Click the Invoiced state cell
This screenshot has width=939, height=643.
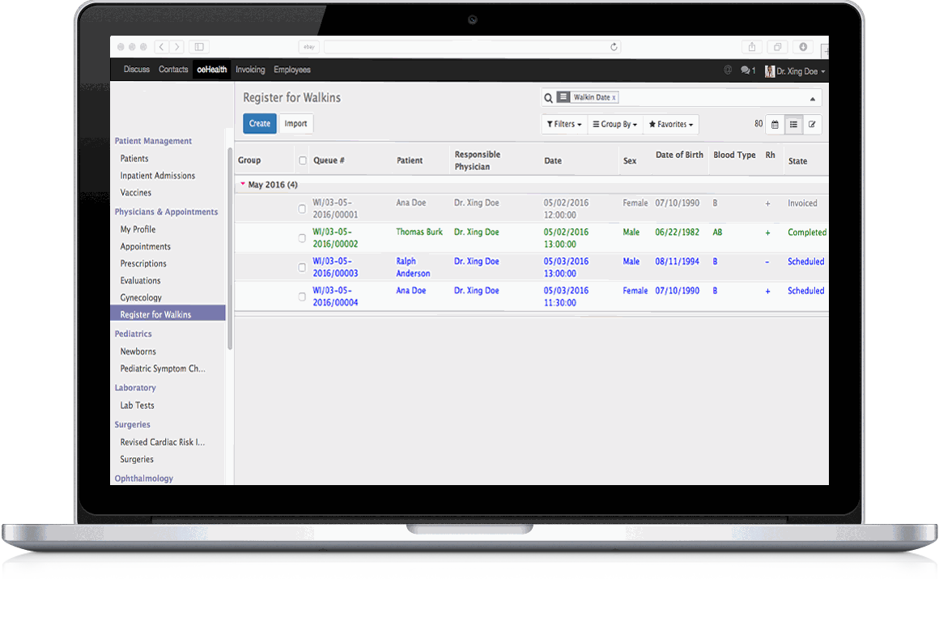click(802, 203)
